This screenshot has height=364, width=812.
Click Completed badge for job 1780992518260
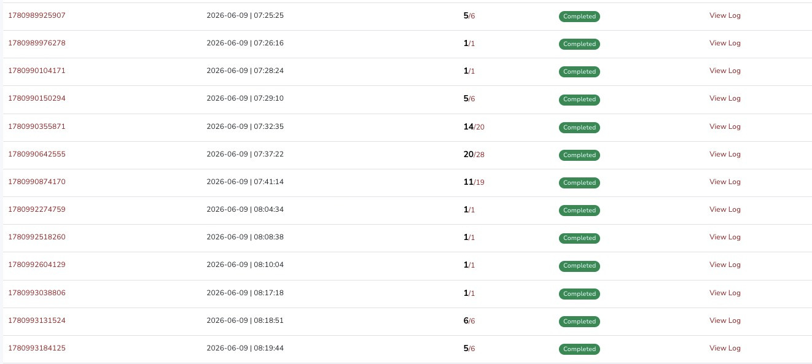(x=579, y=238)
